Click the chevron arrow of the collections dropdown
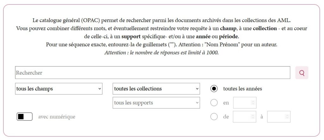The image size is (324, 140). click(197, 89)
